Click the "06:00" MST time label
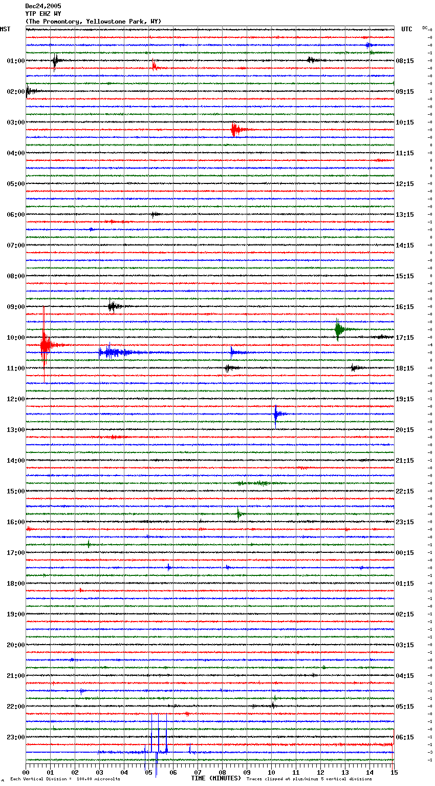The image size is (435, 786). pyautogui.click(x=15, y=215)
